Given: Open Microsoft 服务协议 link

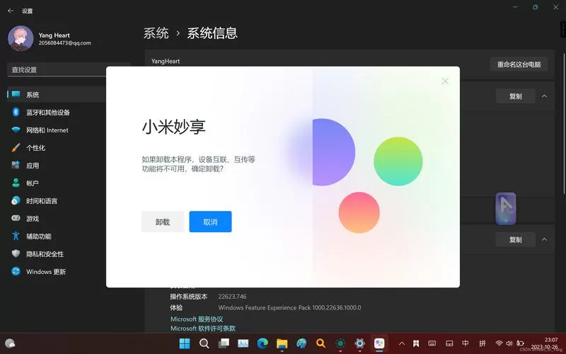Looking at the screenshot, I should (197, 319).
